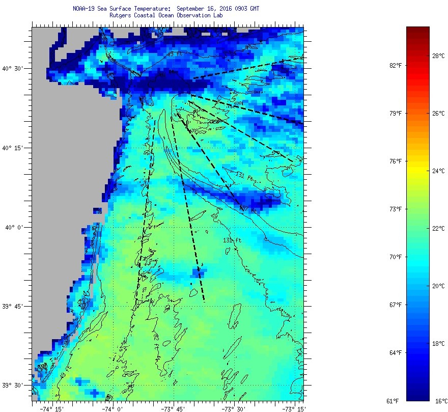Click the -73° 30' longitude label

(x=234, y=409)
